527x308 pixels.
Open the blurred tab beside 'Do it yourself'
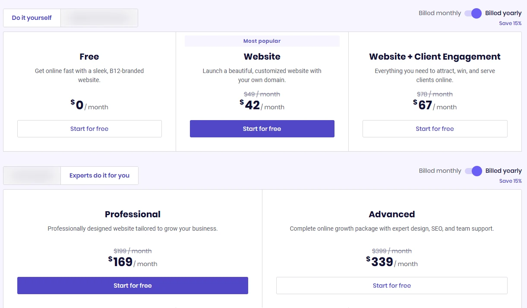[x=99, y=18]
